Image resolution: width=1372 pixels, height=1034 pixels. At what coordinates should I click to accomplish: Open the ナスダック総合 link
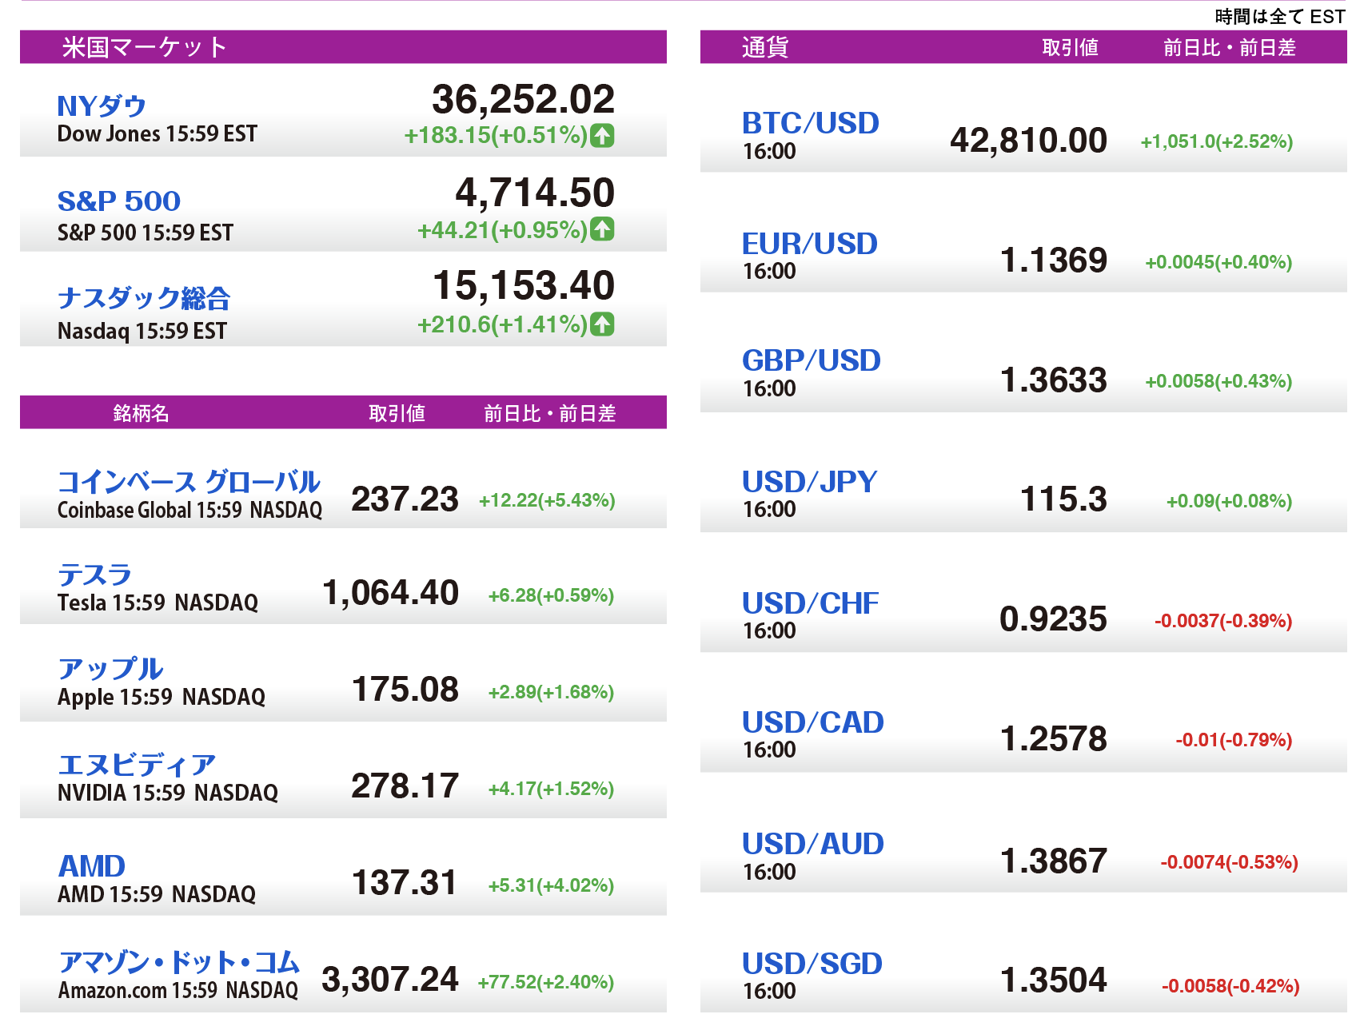click(144, 298)
